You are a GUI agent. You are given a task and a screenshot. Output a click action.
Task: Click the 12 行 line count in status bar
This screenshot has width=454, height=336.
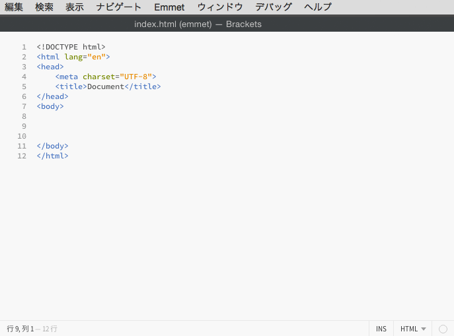click(50, 329)
